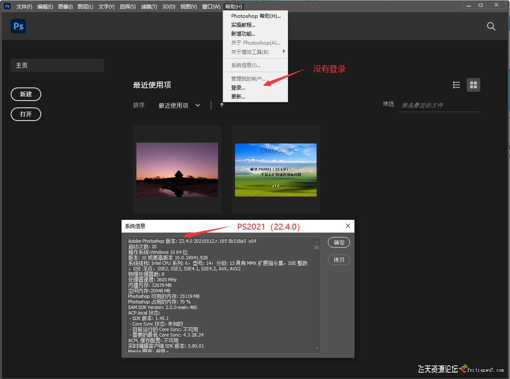Open the 3D(D) menu
The image size is (510, 379).
(169, 6)
